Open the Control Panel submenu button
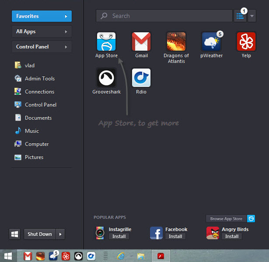The image size is (269, 262). 42,47
